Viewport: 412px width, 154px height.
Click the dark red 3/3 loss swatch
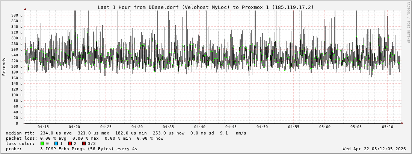coord(84,143)
